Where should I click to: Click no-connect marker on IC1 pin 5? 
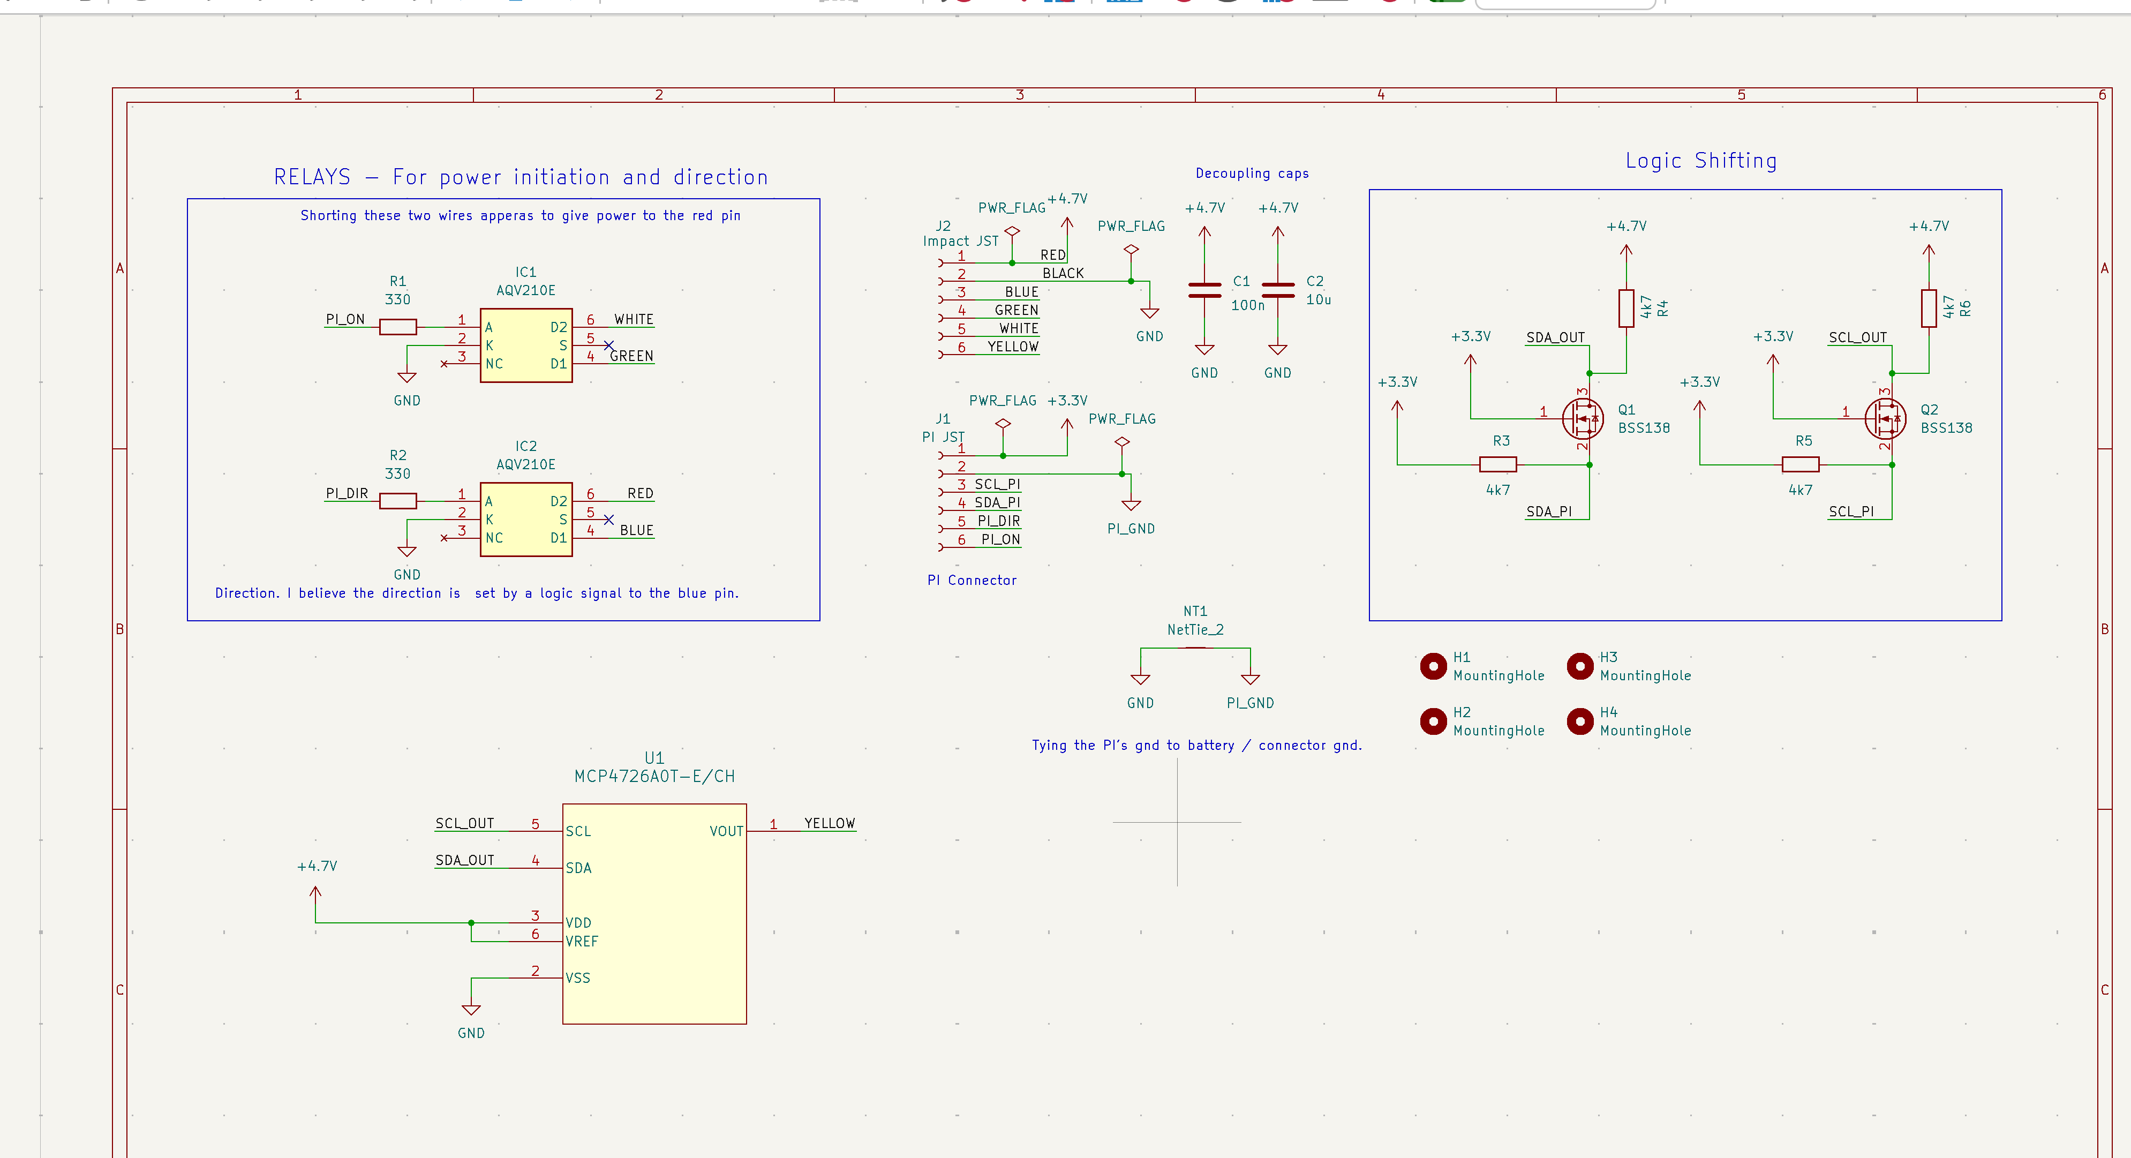click(x=609, y=345)
